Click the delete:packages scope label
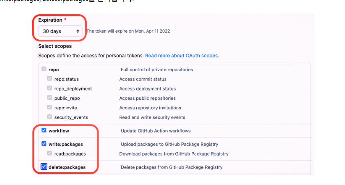 pyautogui.click(x=67, y=167)
